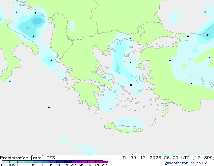Click the "Tu 30-12-2025" date text
The width and height of the screenshot is (214, 166).
click(x=142, y=158)
